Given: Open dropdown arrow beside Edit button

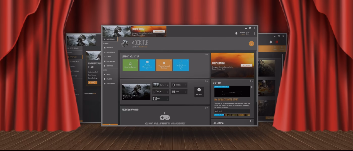Looking at the screenshot, I should [x=96, y=83].
